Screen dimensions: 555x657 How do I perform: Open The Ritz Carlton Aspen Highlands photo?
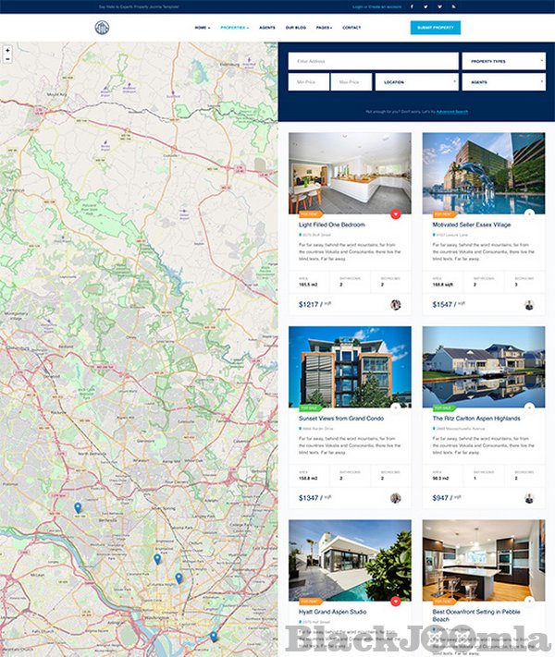[x=484, y=366]
